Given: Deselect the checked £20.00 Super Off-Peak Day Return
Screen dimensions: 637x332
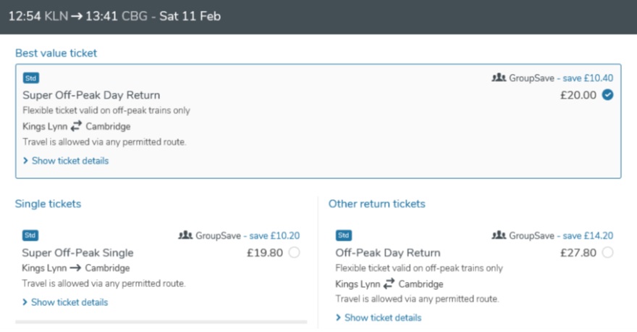Looking at the screenshot, I should [608, 95].
